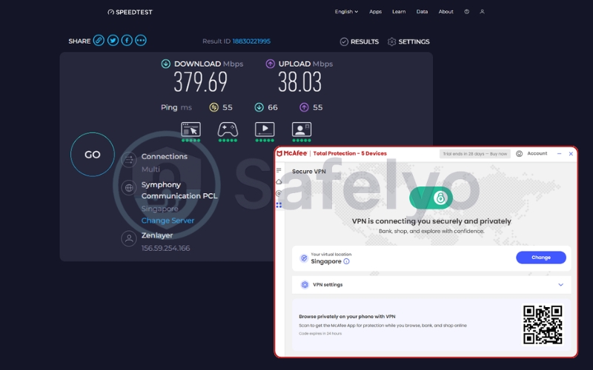Viewport: 593px width, 370px height.
Task: Click the Zenlayer provider person icon
Action: click(128, 238)
